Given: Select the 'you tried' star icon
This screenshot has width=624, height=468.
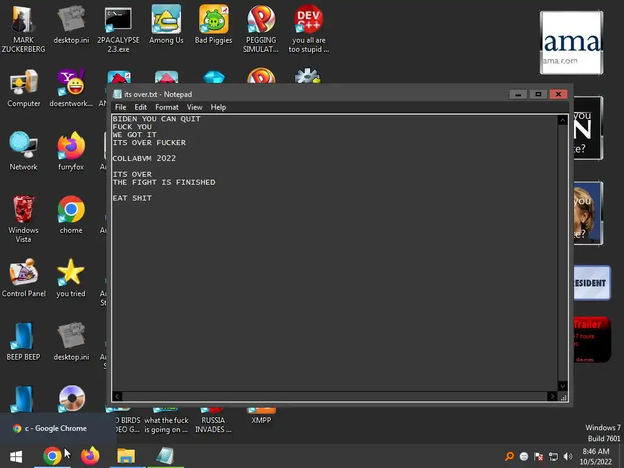Looking at the screenshot, I should [x=71, y=278].
